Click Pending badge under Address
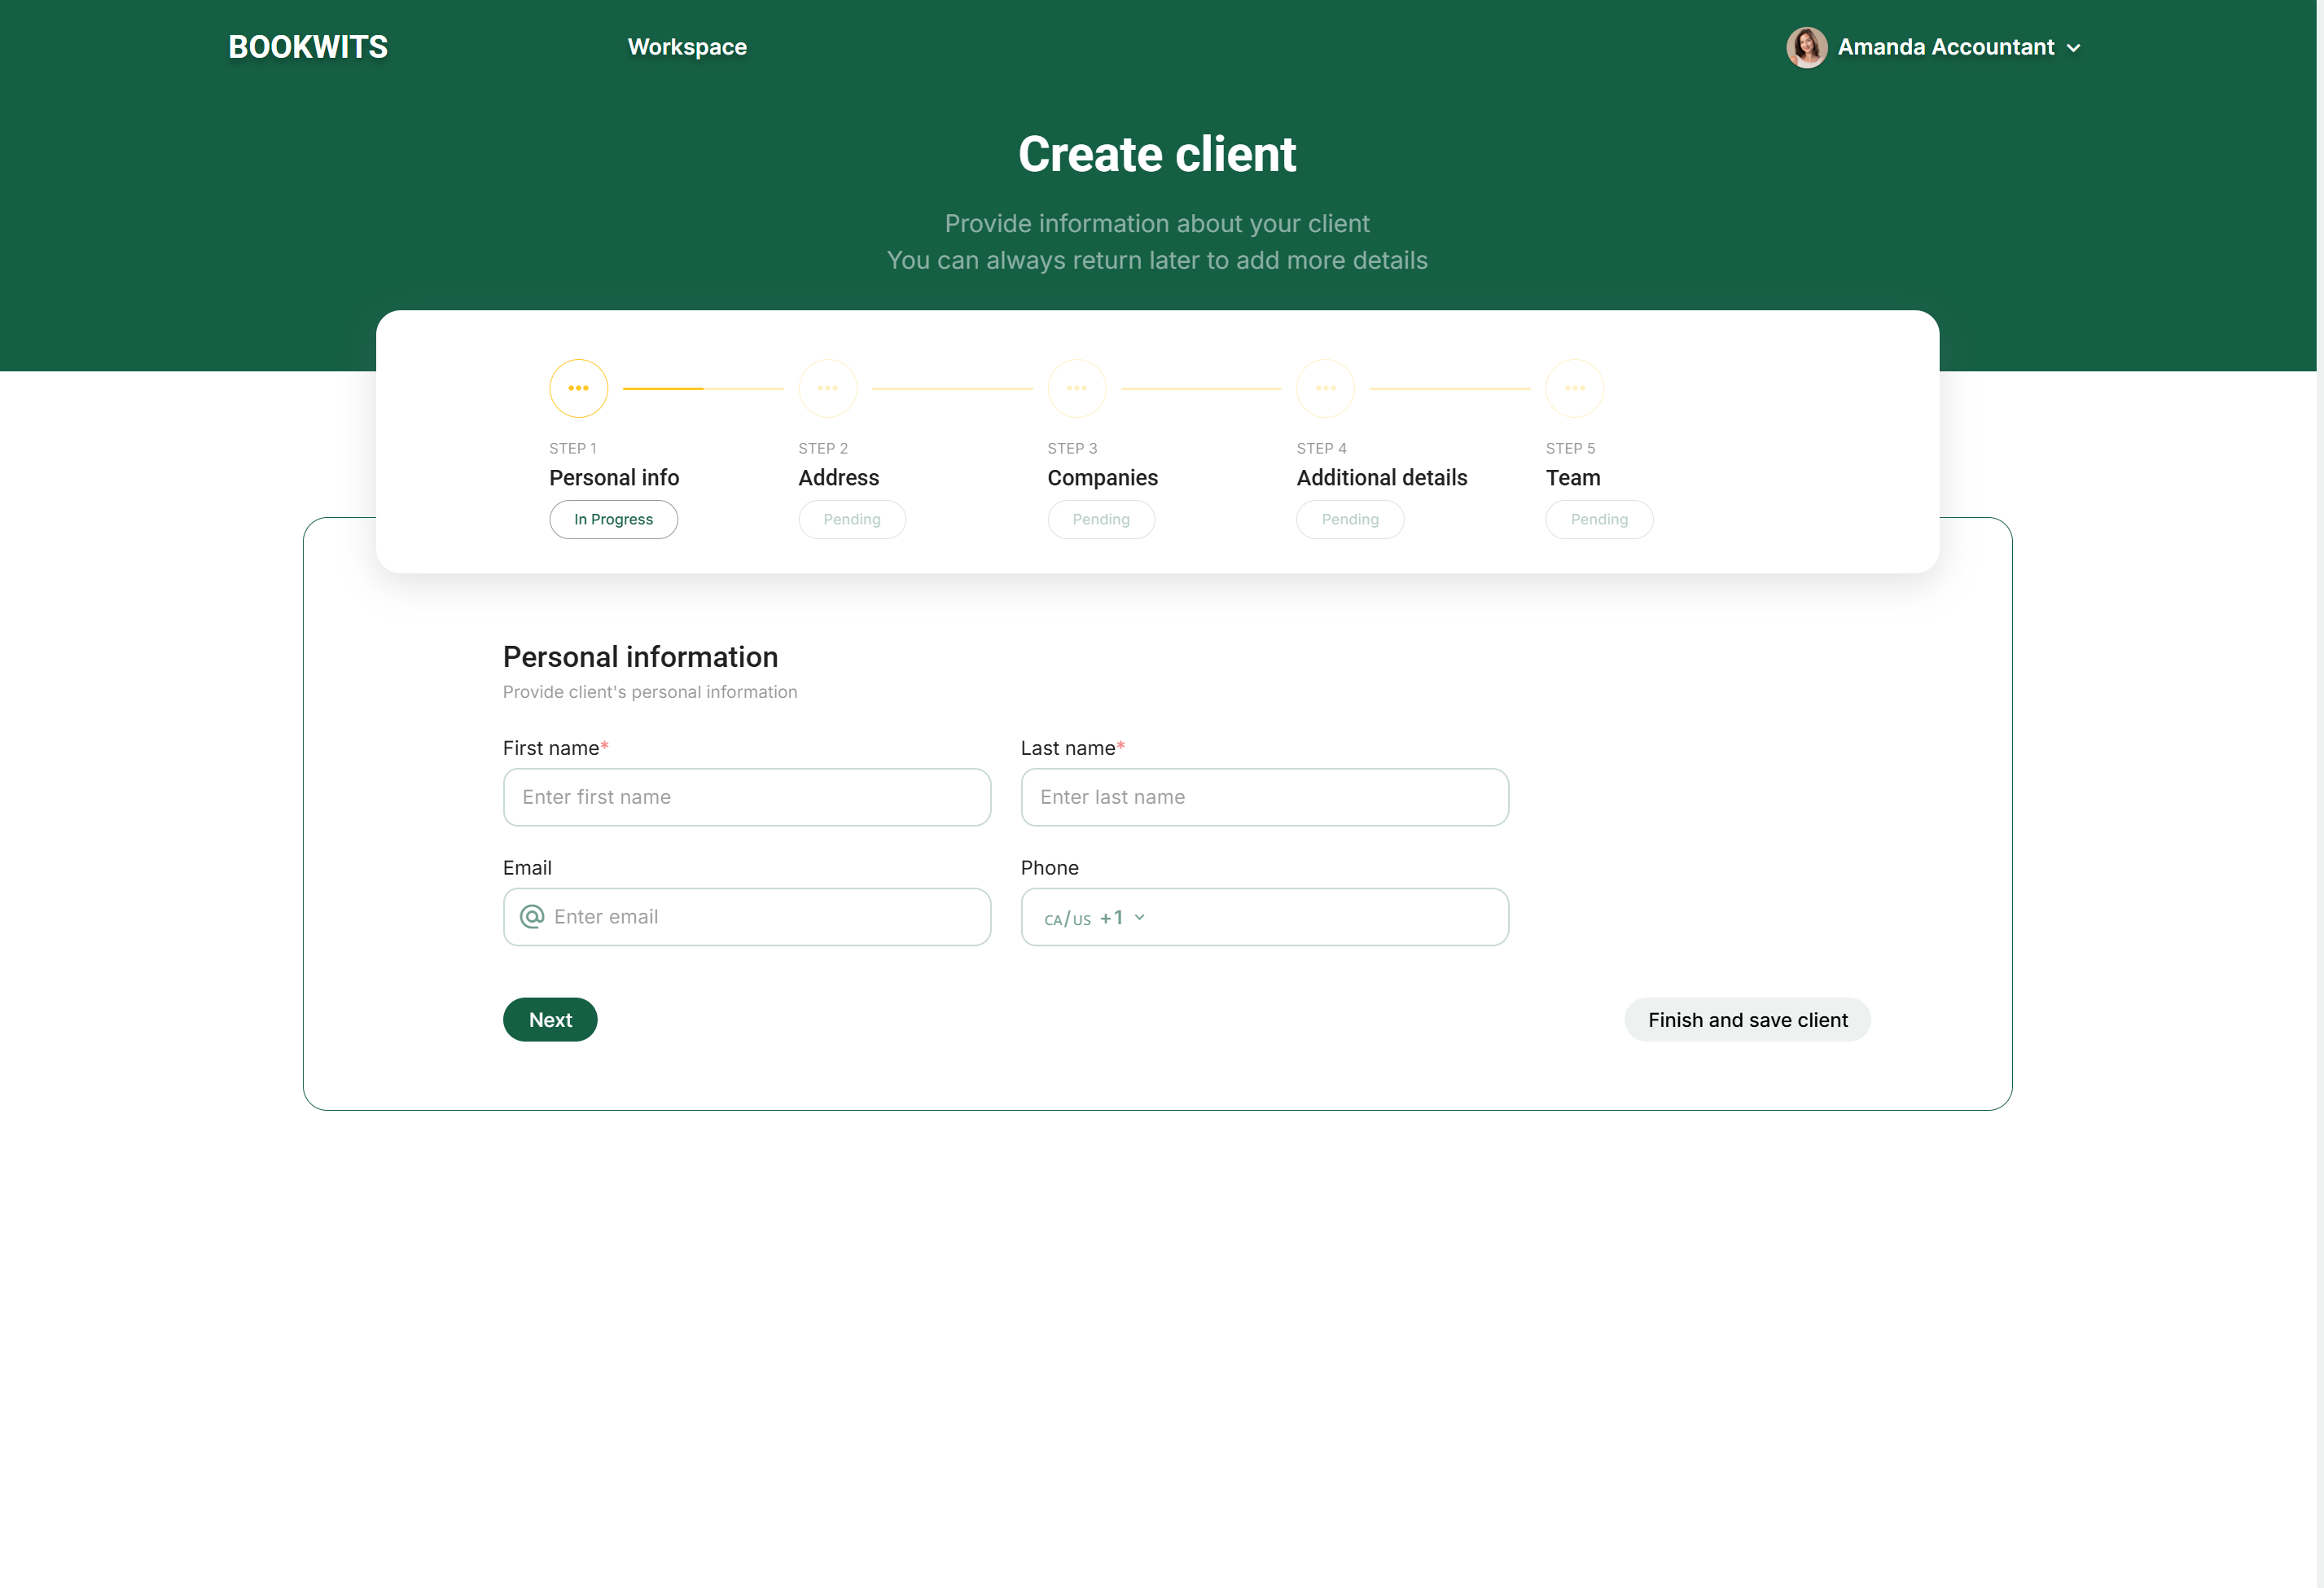 coord(851,519)
